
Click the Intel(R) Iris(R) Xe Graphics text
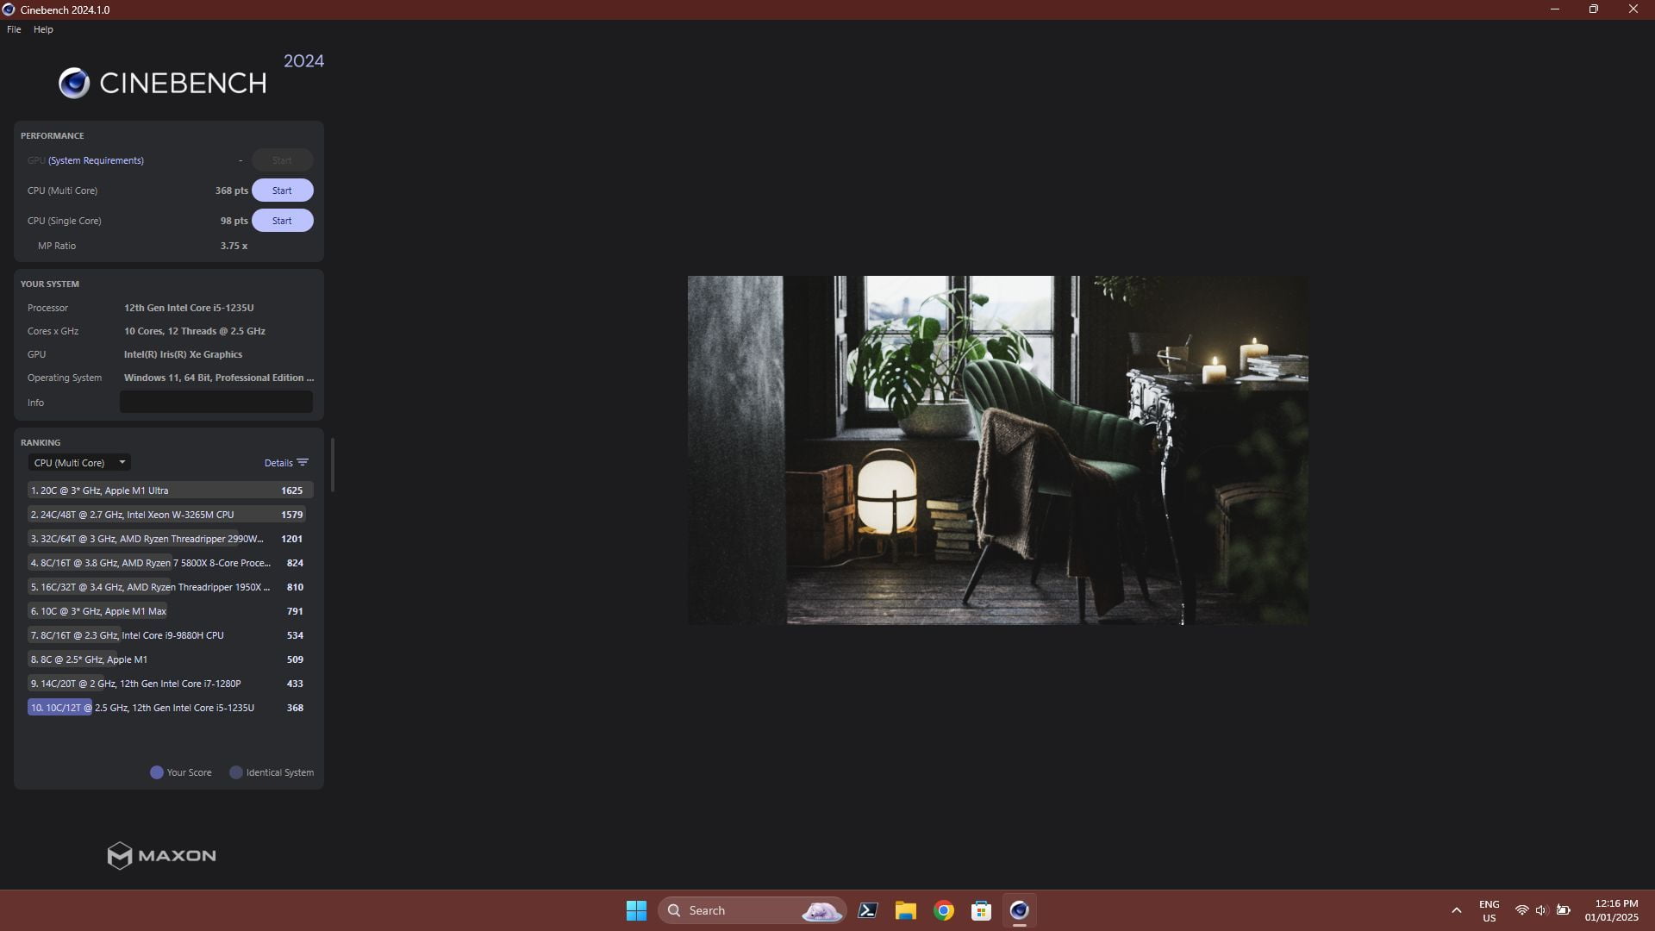coord(183,354)
